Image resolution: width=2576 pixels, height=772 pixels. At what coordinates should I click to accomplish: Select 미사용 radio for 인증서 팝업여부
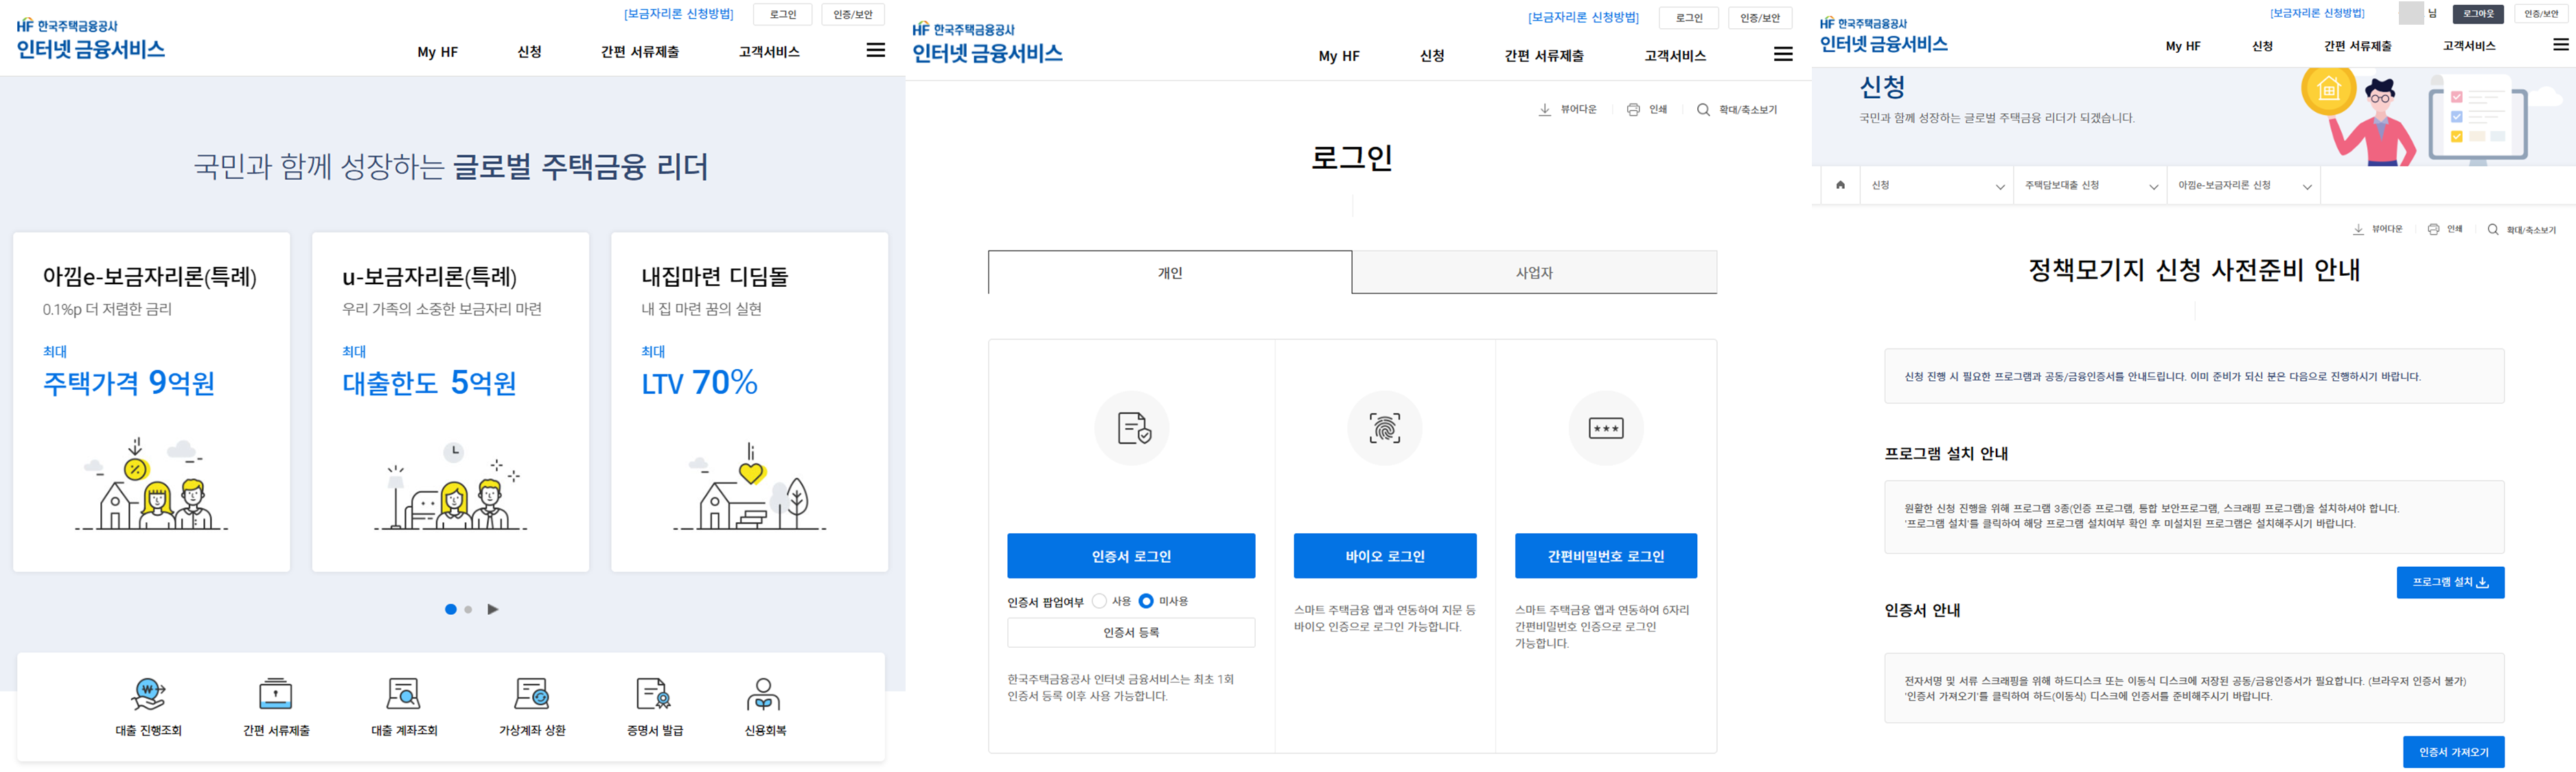pos(1146,601)
